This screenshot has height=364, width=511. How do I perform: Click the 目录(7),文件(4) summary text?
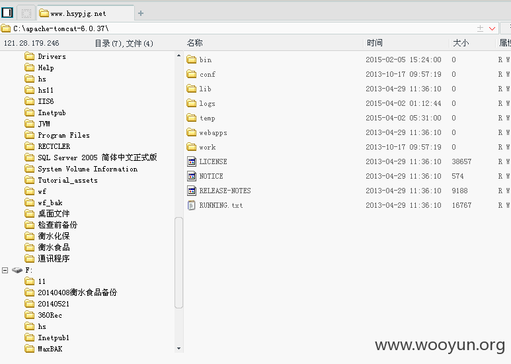click(124, 44)
